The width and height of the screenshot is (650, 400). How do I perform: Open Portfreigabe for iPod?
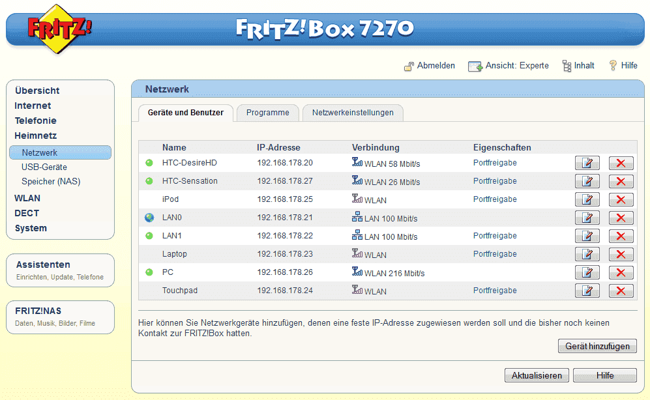495,199
